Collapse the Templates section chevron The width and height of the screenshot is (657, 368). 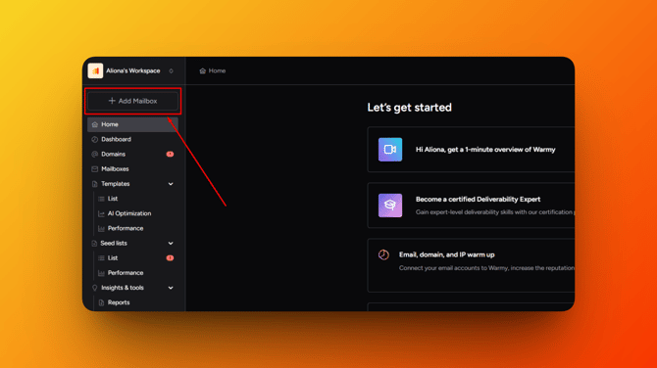point(171,184)
